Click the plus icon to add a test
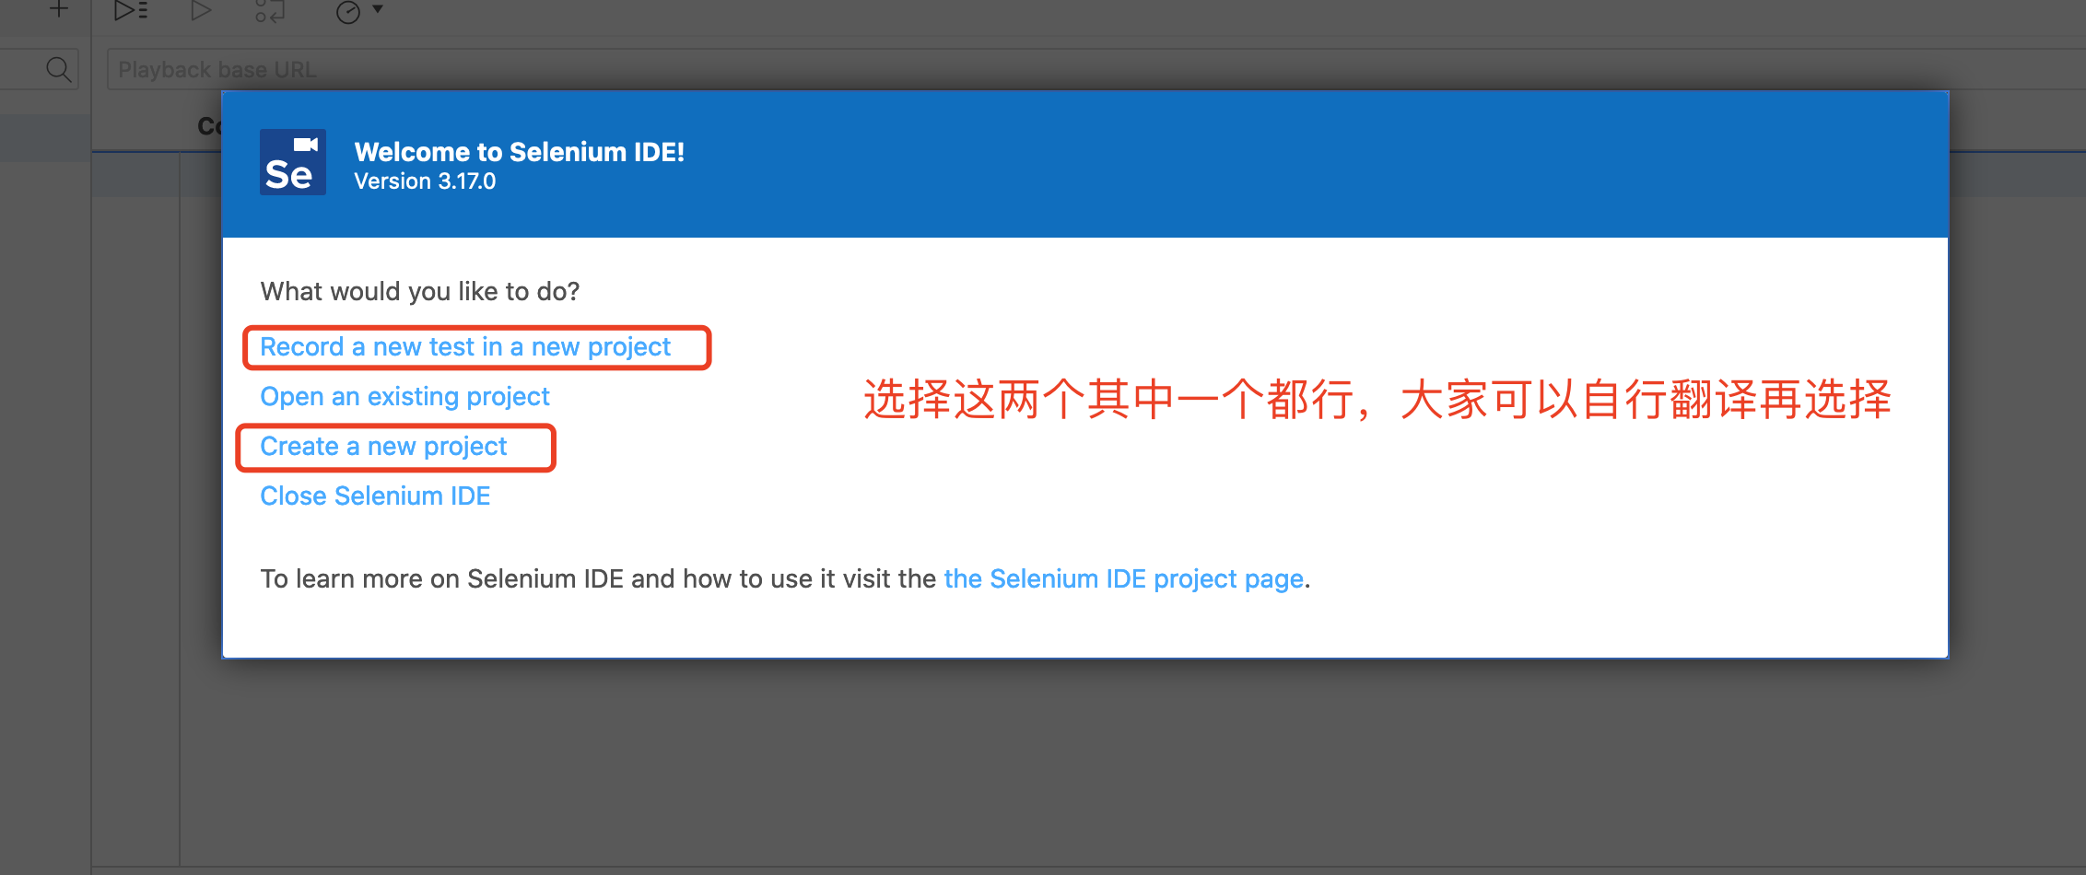This screenshot has width=2086, height=875. coord(59,9)
